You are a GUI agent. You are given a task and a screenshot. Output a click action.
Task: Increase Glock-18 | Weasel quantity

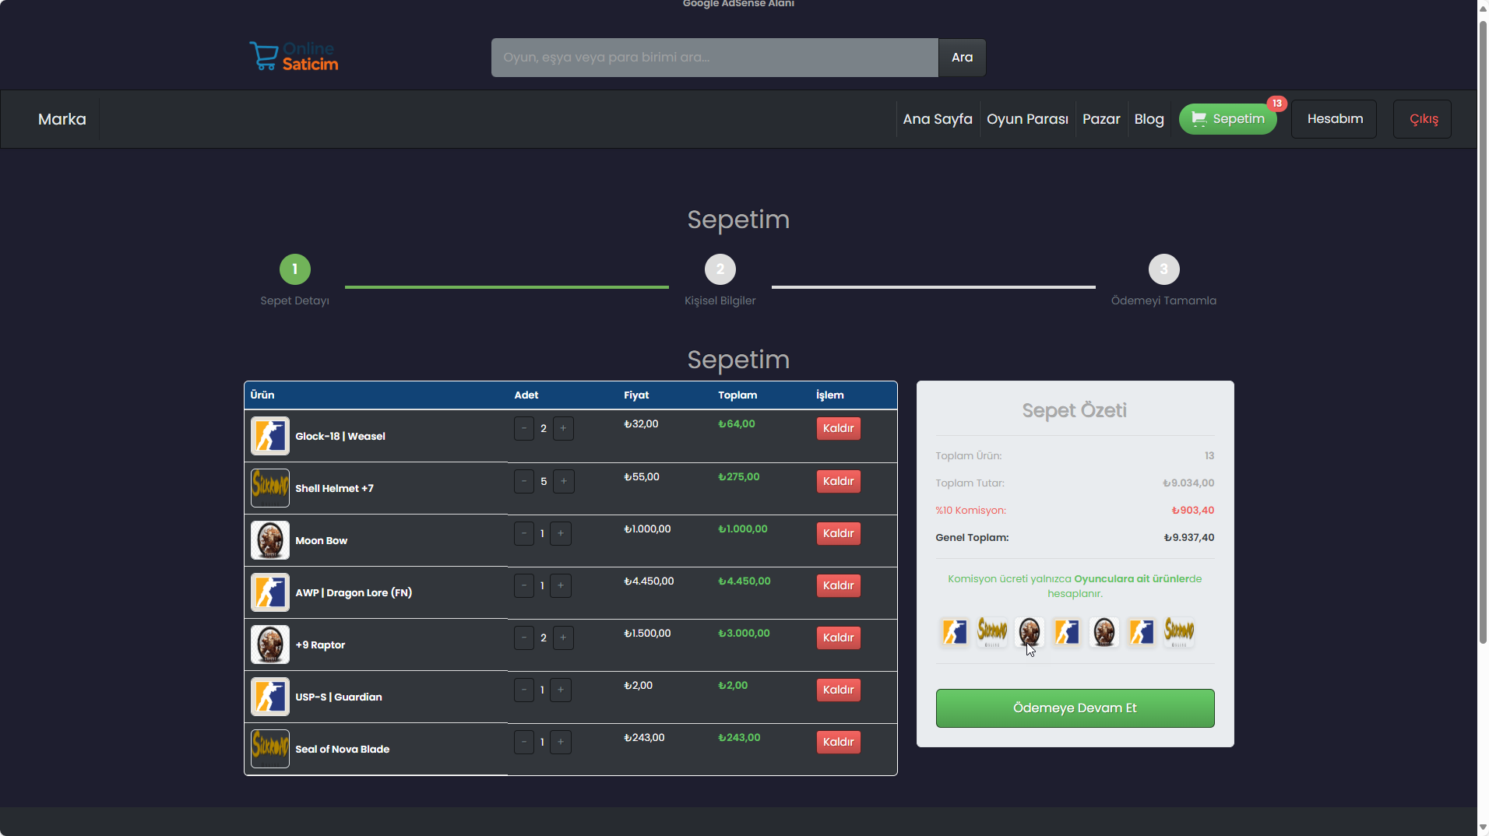(x=563, y=428)
